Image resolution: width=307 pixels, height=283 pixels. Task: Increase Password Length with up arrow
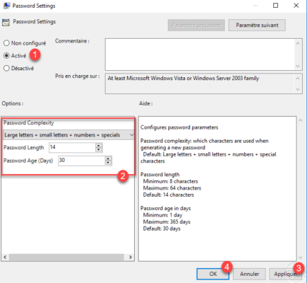99,146
